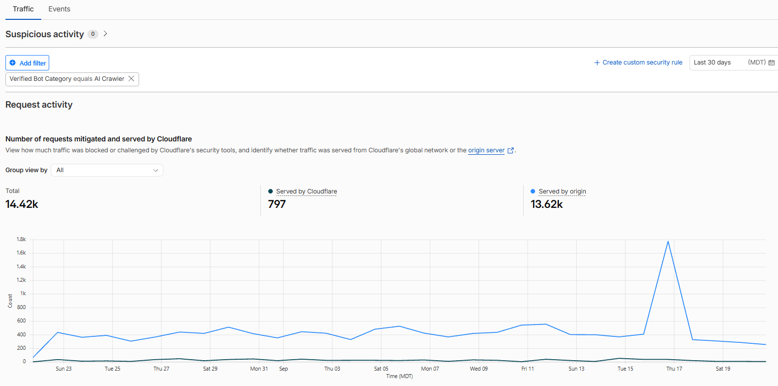The height and width of the screenshot is (386, 778).
Task: Click the Suspicious activity count badge
Action: [x=92, y=34]
